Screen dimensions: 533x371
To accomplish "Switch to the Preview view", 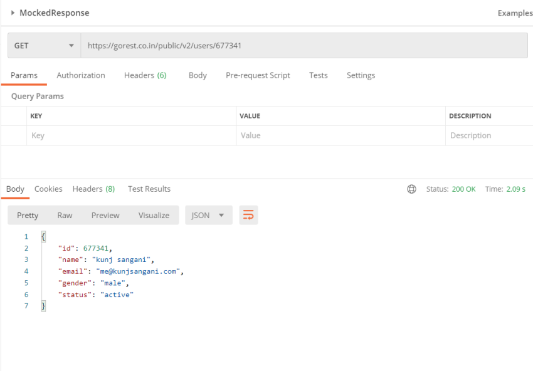I will tap(105, 215).
